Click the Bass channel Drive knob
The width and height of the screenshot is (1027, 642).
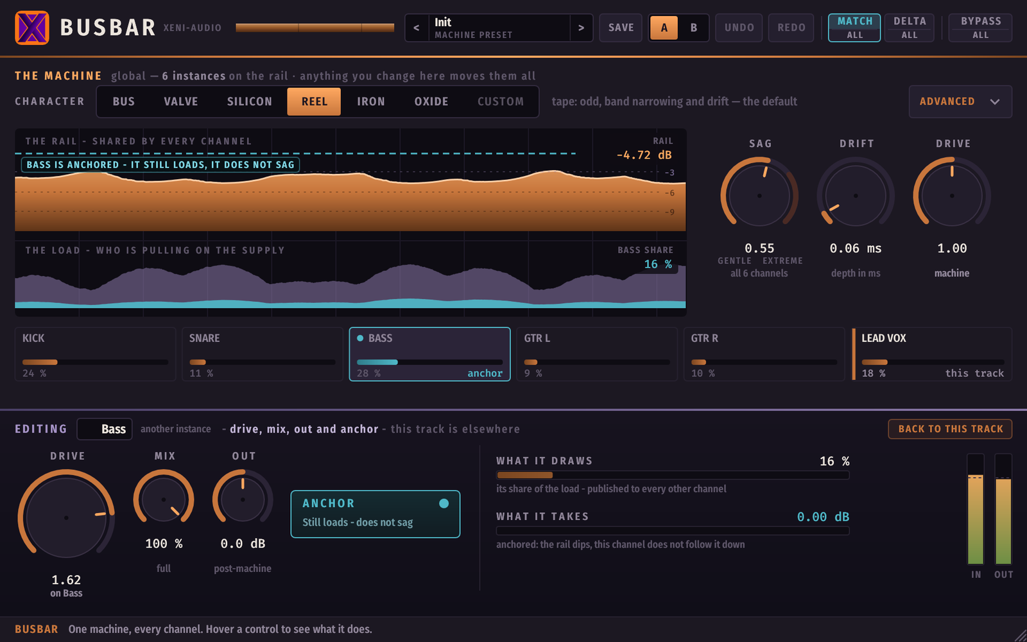[x=66, y=517]
